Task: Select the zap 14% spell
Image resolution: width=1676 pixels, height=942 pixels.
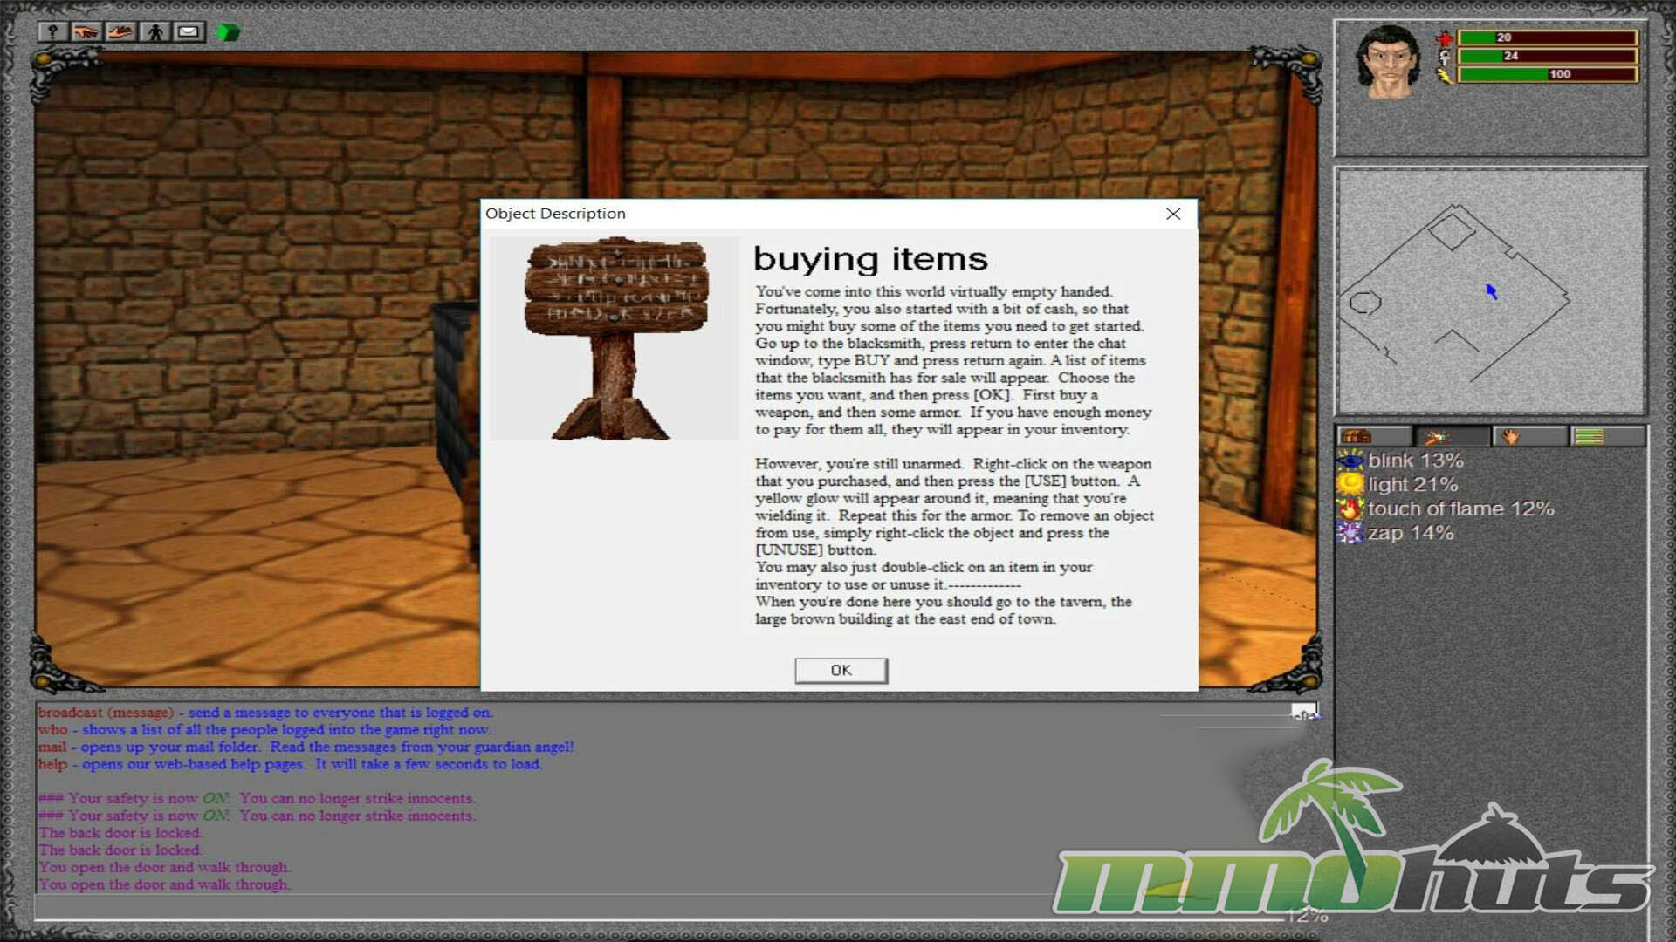Action: pos(1410,533)
